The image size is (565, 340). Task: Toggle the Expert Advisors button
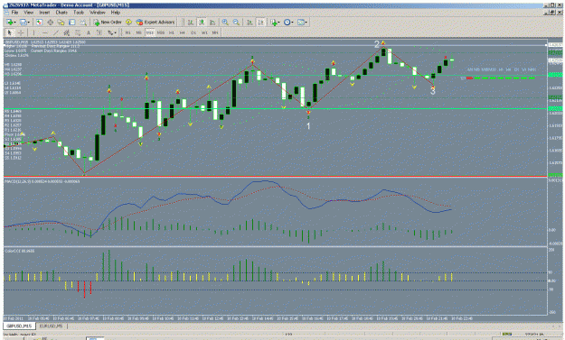155,23
